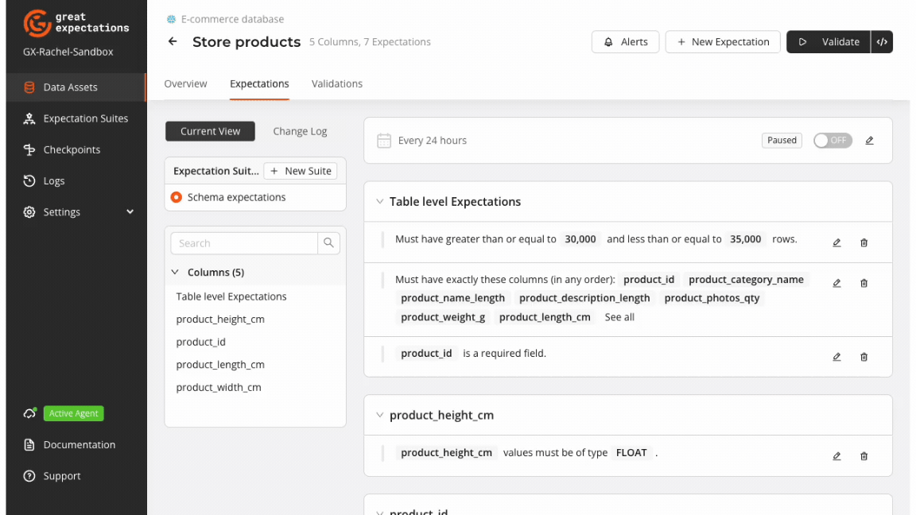This screenshot has height=515, width=916.
Task: Edit the 24-hour schedule with the pencil icon
Action: (869, 140)
